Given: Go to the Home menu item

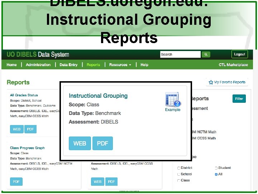Looking at the screenshot, I should pos(11,65).
